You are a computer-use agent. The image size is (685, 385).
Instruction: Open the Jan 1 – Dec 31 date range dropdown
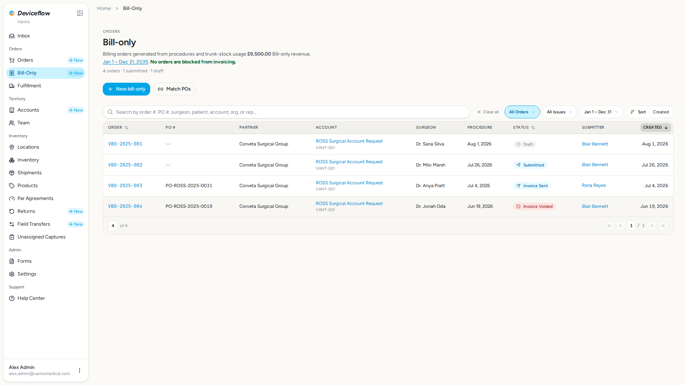(601, 112)
